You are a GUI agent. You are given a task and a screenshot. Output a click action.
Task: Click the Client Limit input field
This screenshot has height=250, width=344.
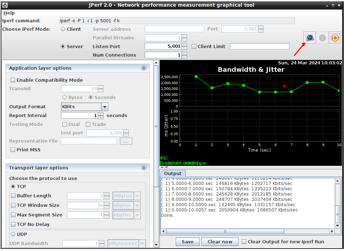259,47
